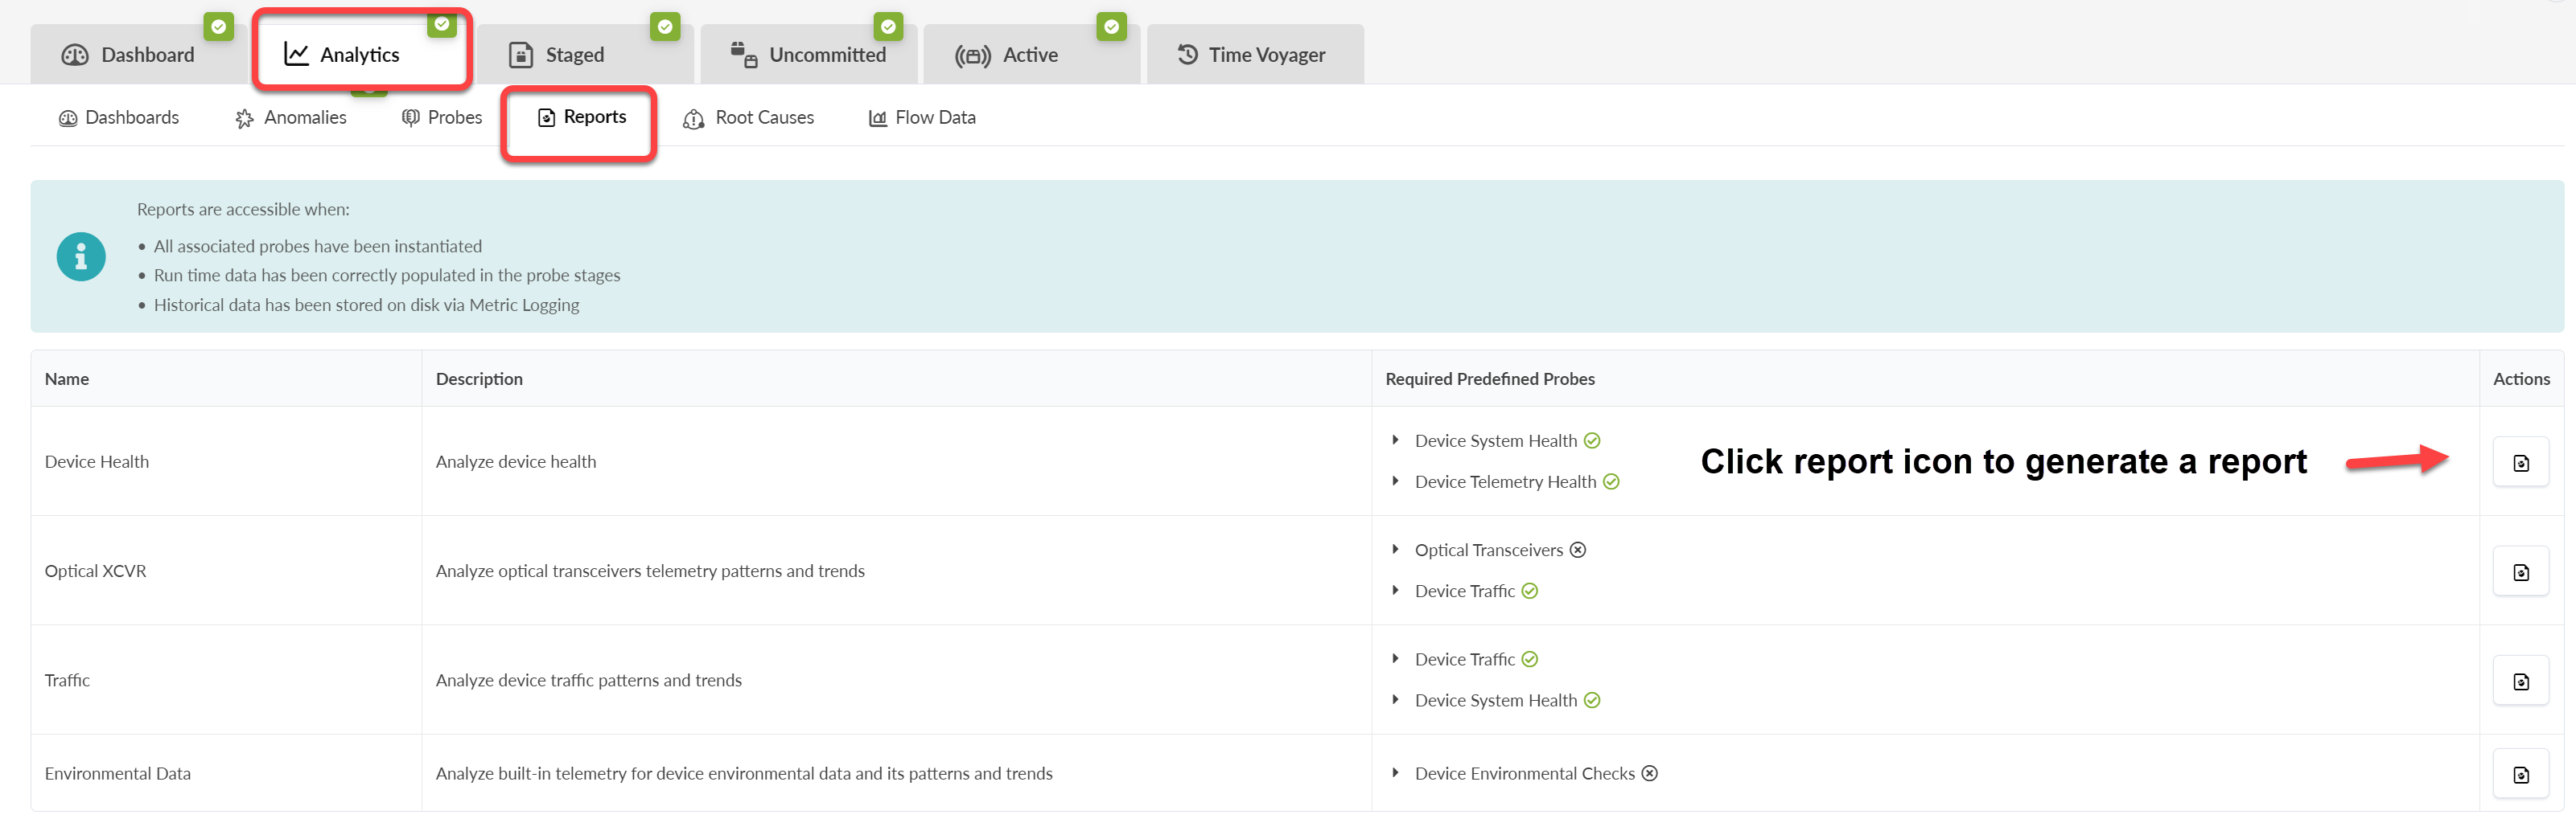
Task: Click the blue info icon
Action: 81,256
